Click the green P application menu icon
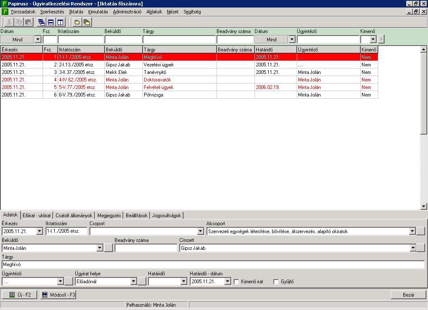This screenshot has height=310, width=428. 5,12
